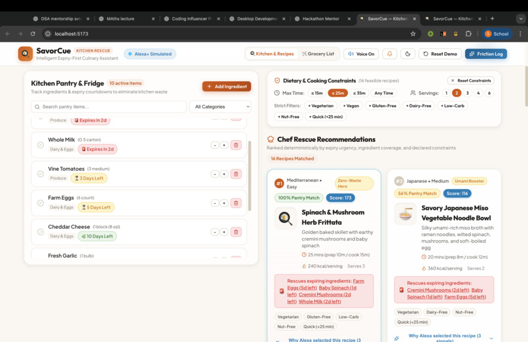The height and width of the screenshot is (342, 528).
Task: Click Alexa+ Simulated badge
Action: pyautogui.click(x=150, y=54)
